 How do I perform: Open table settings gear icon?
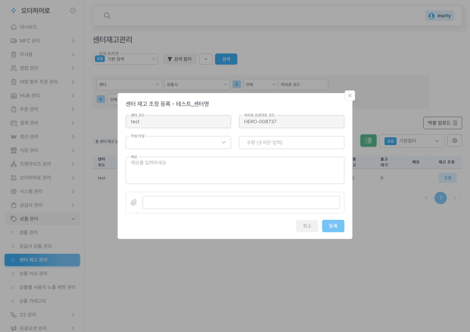455,141
